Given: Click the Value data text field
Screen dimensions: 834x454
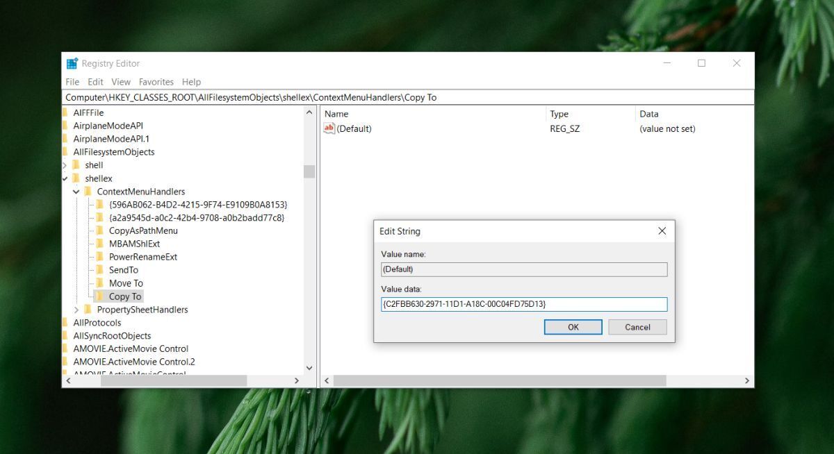Looking at the screenshot, I should click(x=524, y=304).
